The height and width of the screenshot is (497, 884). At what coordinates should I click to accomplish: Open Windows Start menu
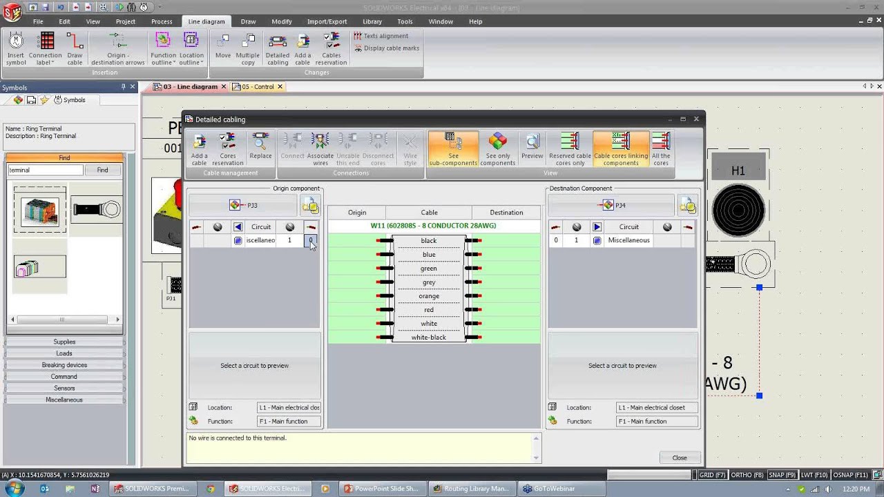click(14, 489)
